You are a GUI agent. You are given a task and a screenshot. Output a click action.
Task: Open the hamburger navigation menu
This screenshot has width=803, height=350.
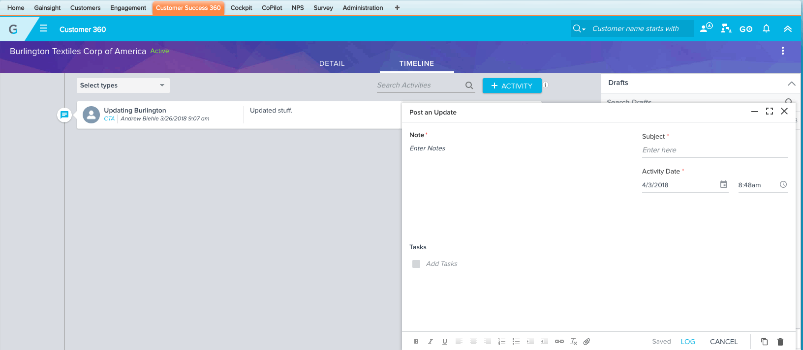click(x=43, y=29)
